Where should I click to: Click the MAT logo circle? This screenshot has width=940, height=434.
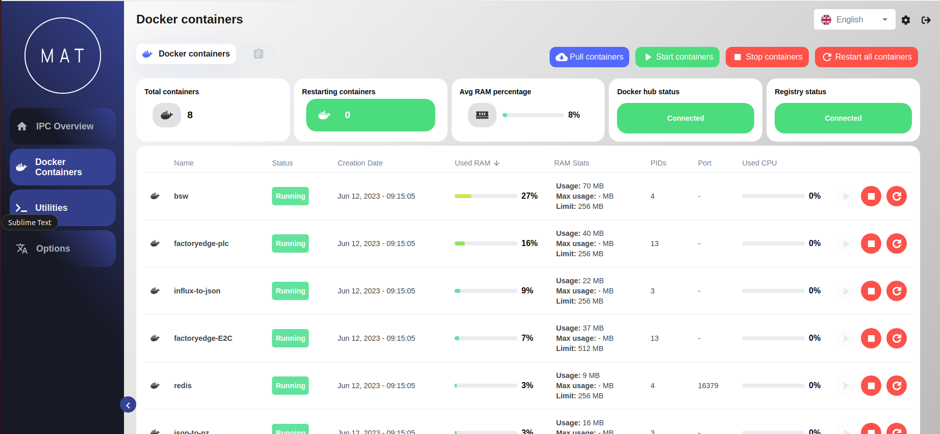[x=63, y=56]
